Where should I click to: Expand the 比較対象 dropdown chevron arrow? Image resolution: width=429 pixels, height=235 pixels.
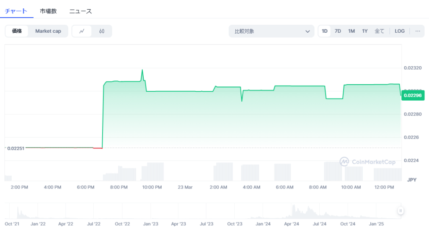tap(307, 31)
